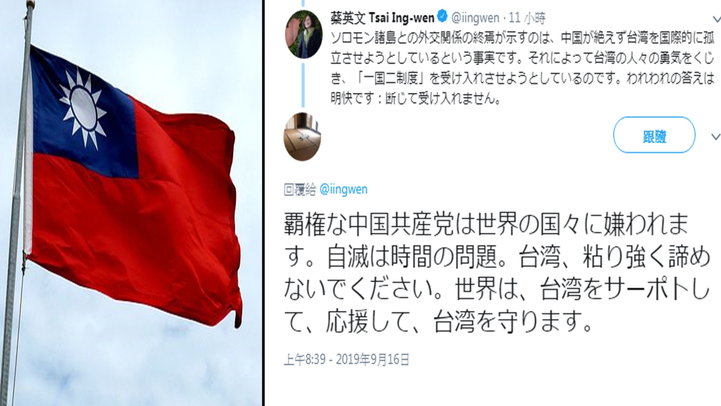
Task: Expand the chevron menu on Tsai's tweet
Action: pos(716,18)
